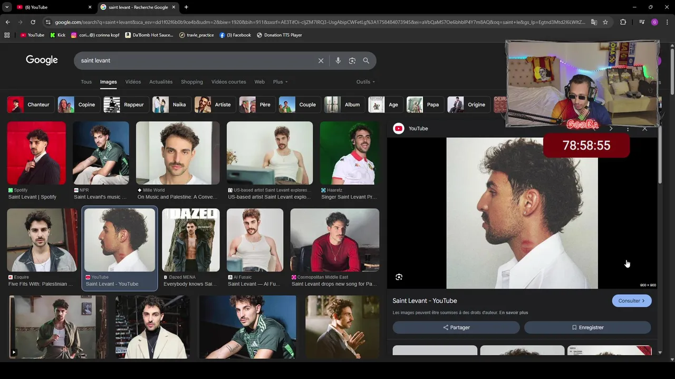Open the Dazed MENA cover thumbnail
The image size is (675, 379).
[191, 240]
